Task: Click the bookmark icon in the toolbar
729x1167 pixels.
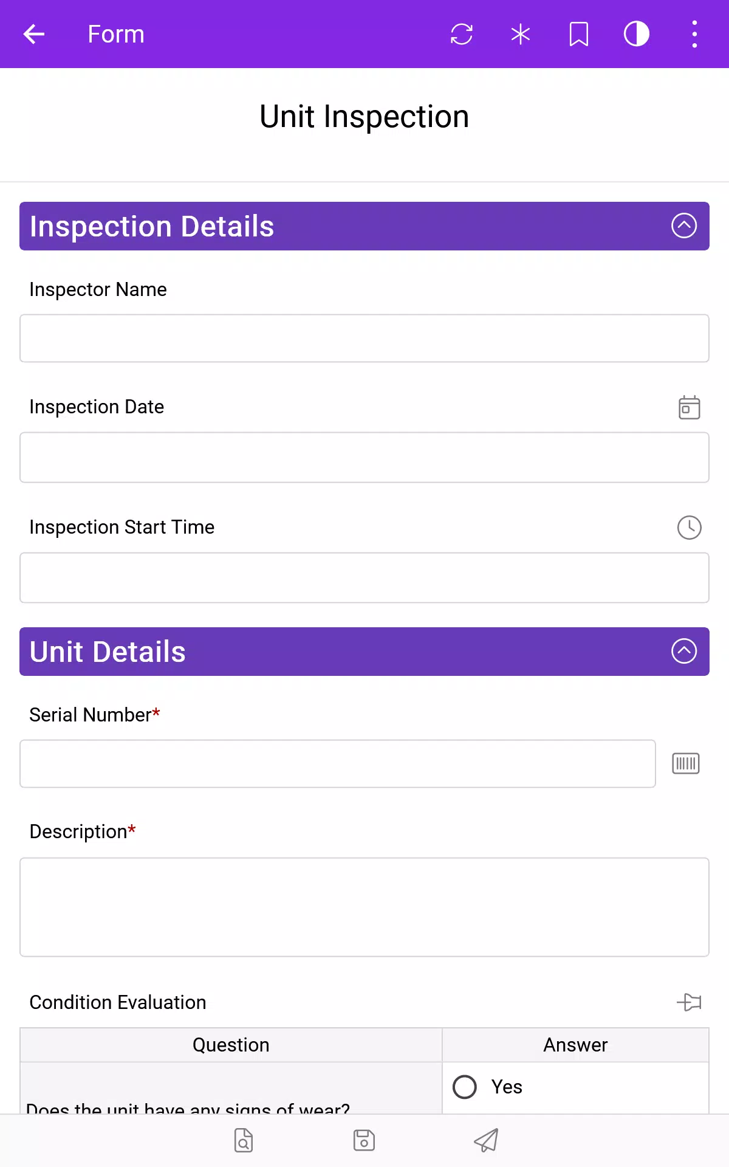Action: [x=578, y=34]
